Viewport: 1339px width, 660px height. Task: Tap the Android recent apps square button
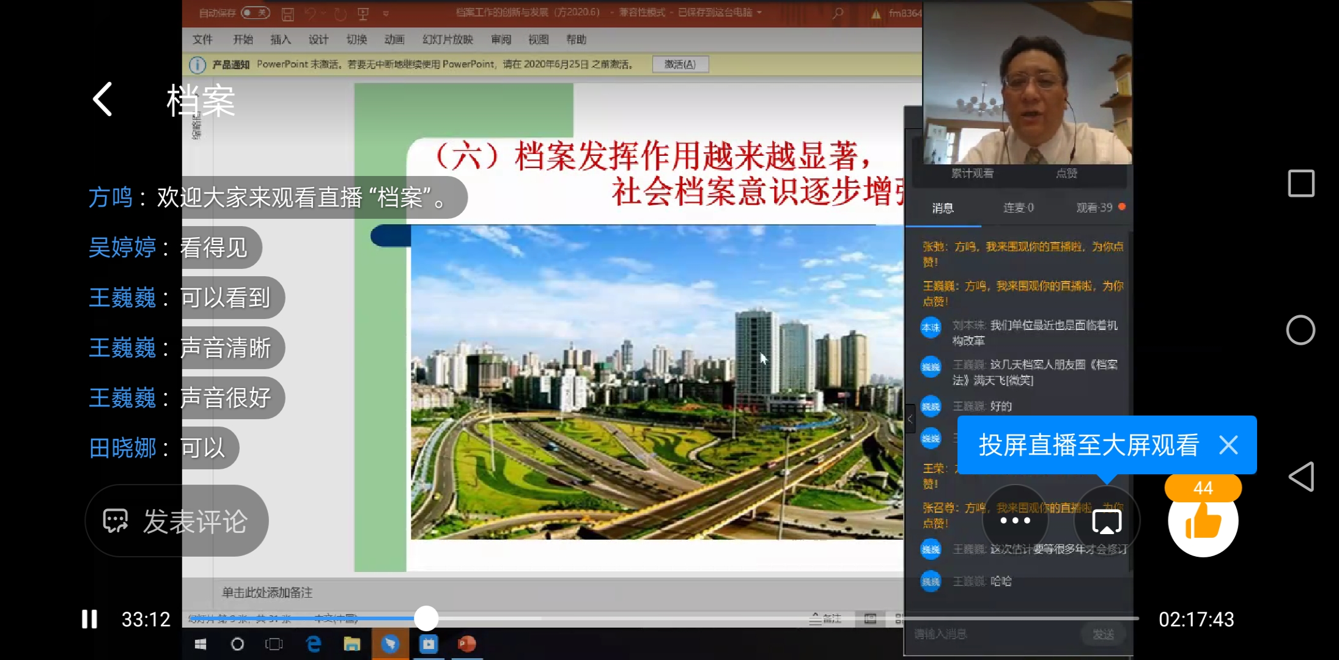pos(1301,183)
